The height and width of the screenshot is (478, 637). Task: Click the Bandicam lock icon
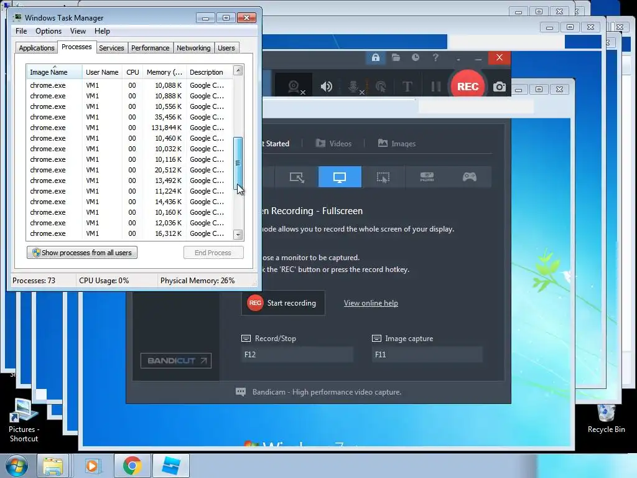pos(375,58)
